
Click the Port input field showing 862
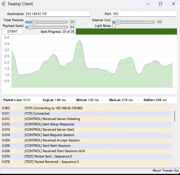(144, 14)
